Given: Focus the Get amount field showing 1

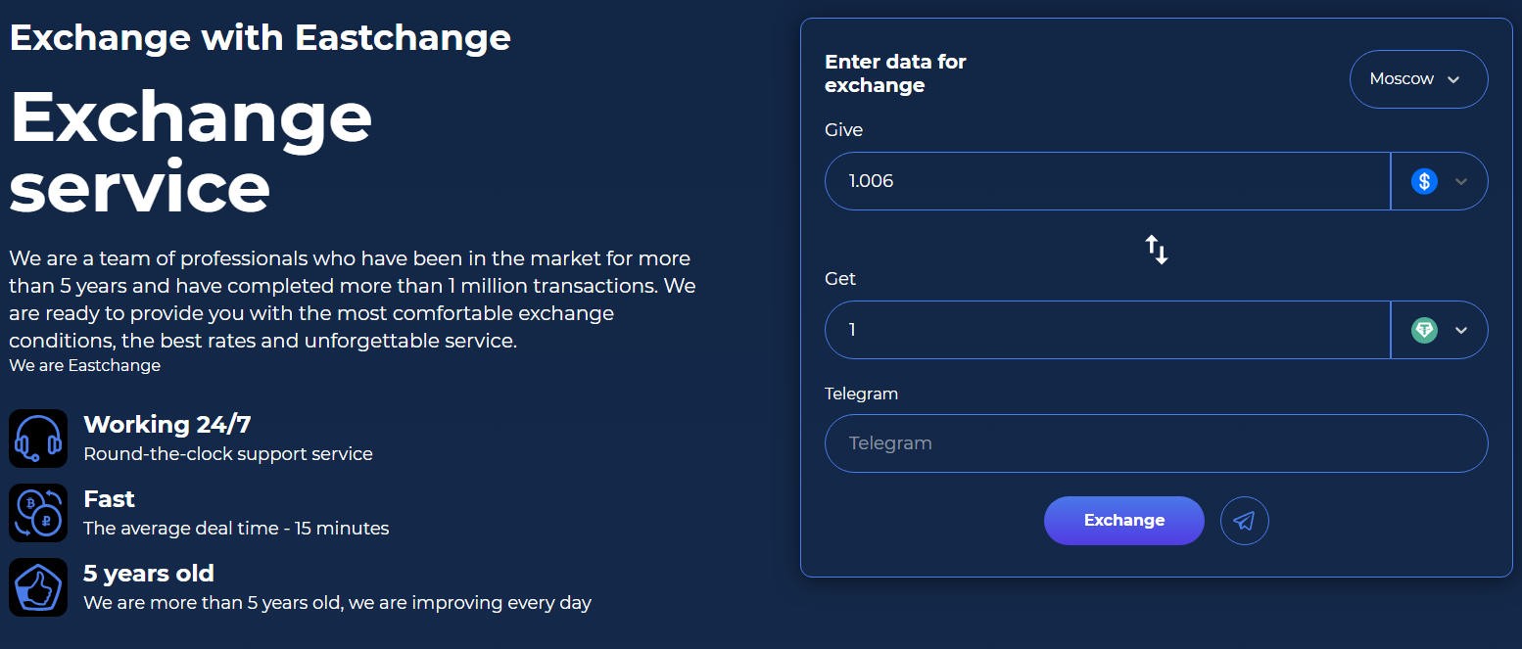Looking at the screenshot, I should [1108, 330].
